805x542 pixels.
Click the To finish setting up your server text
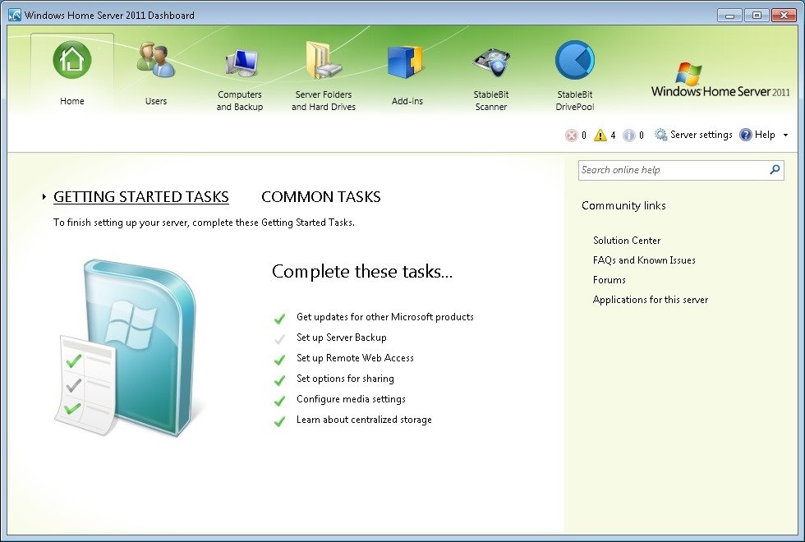[x=204, y=223]
